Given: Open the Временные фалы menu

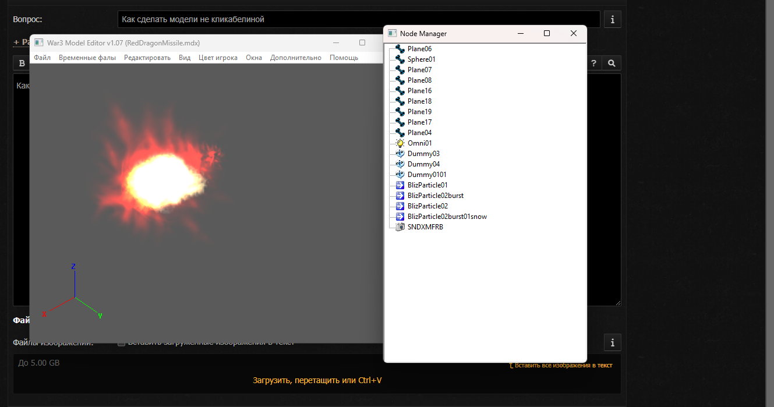Looking at the screenshot, I should [87, 58].
